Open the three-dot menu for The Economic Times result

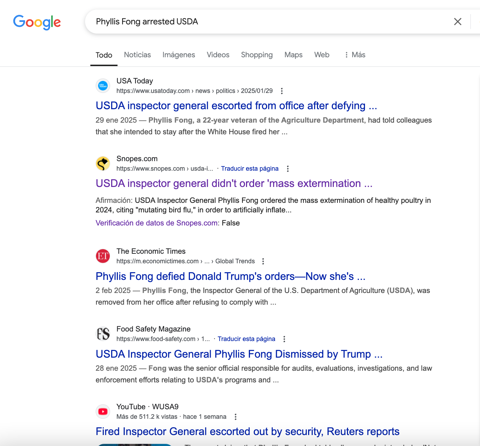coord(263,261)
